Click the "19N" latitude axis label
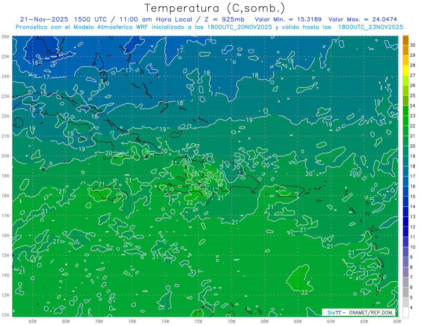422x326 pixels. click(x=5, y=175)
